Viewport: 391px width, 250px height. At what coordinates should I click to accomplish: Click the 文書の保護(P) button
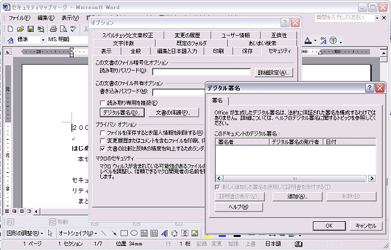[173, 113]
